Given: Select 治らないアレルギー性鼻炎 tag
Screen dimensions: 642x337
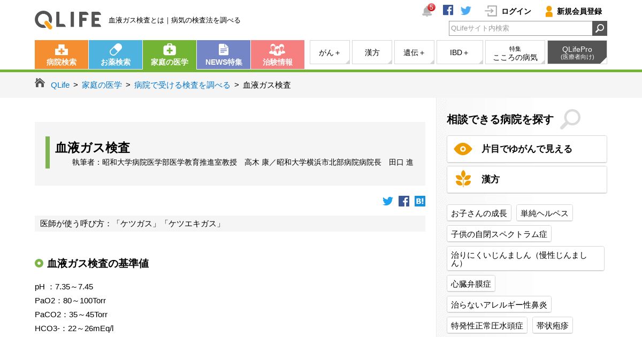Looking at the screenshot, I should click(x=499, y=304).
